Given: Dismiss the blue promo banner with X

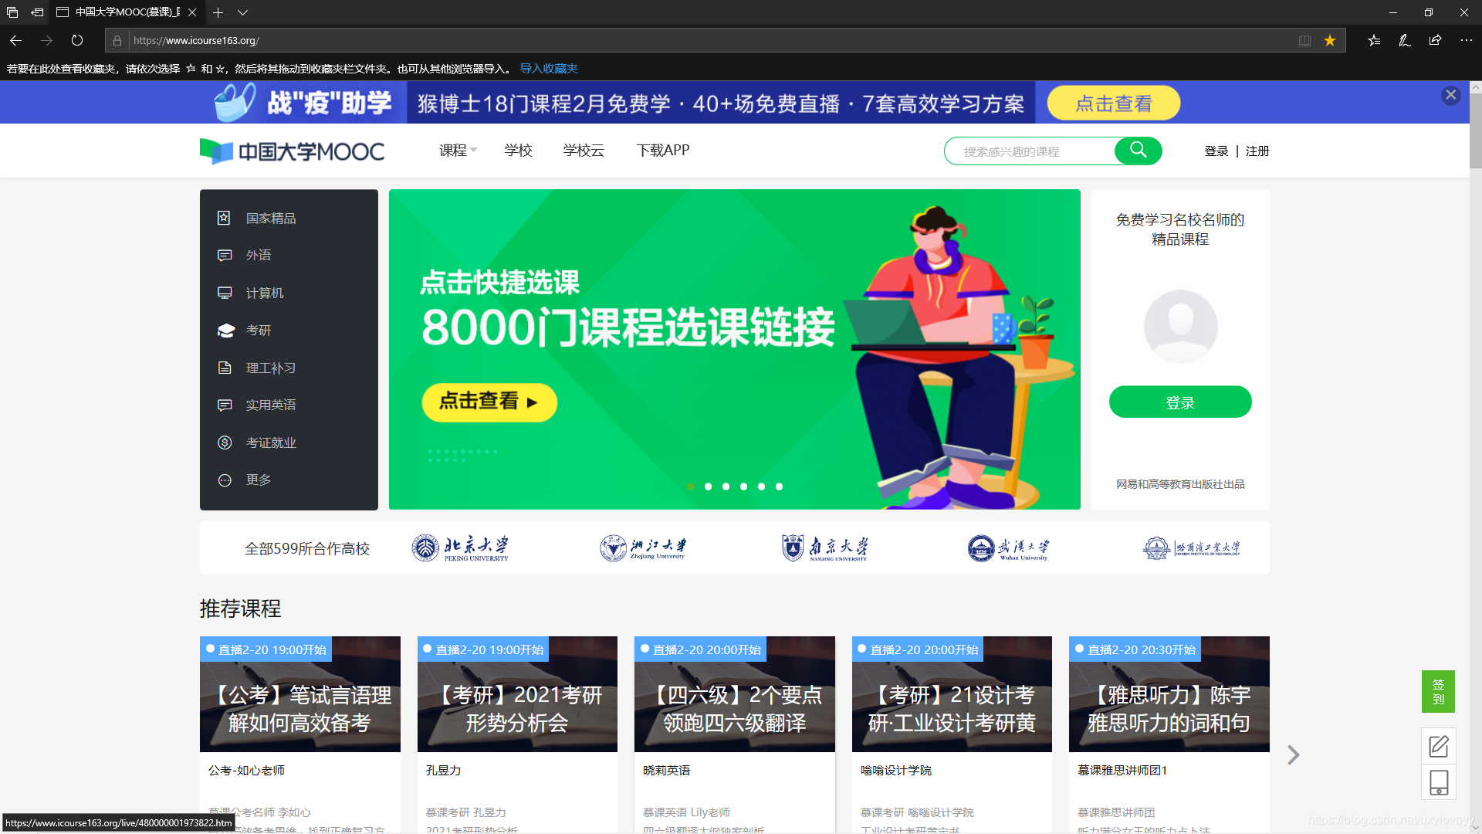Looking at the screenshot, I should [x=1450, y=95].
